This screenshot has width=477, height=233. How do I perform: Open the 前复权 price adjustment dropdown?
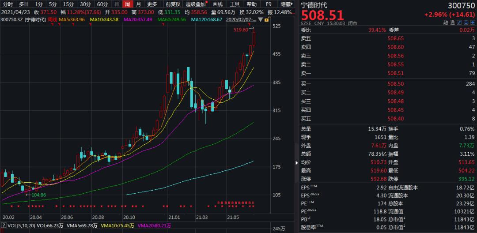[173, 4]
